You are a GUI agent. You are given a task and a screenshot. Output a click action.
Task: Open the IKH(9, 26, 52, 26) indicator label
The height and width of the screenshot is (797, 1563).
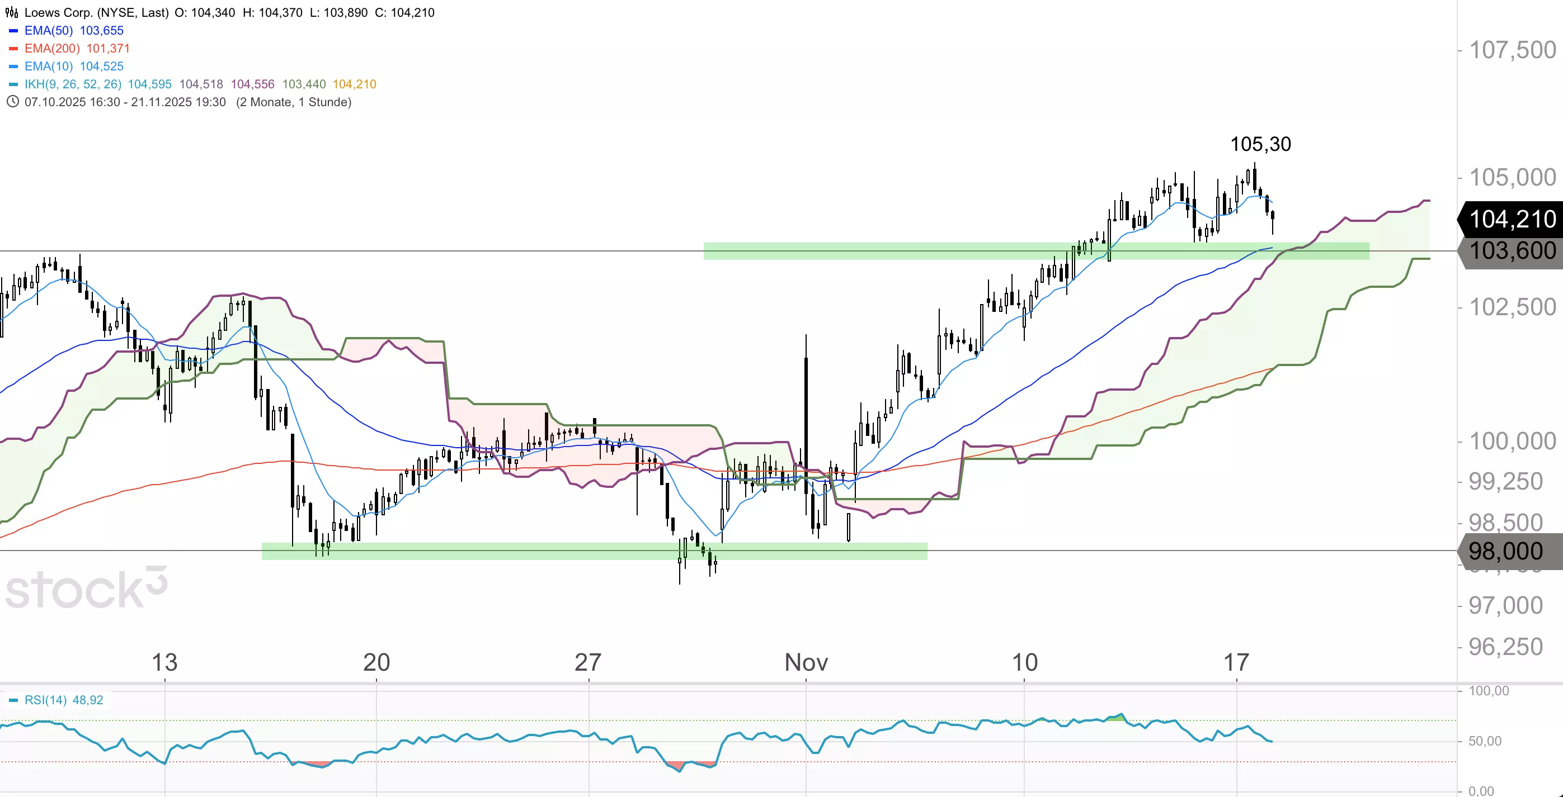pos(73,84)
